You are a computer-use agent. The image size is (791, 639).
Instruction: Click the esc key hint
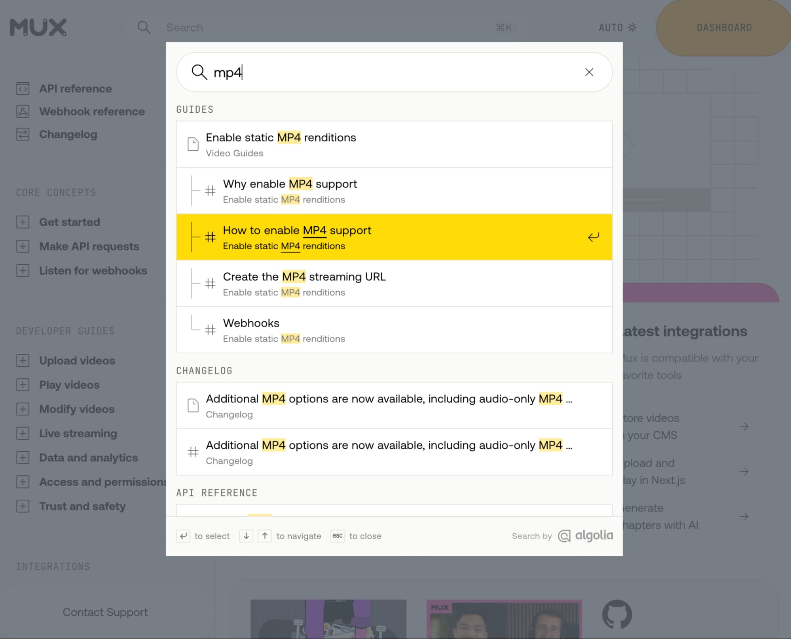tap(338, 536)
